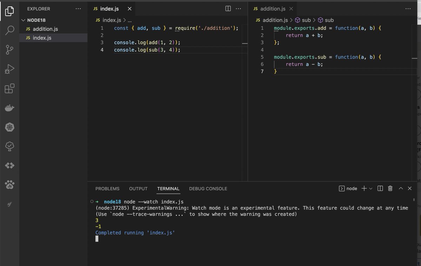Maximize the panel size
The width and height of the screenshot is (421, 266).
click(401, 188)
